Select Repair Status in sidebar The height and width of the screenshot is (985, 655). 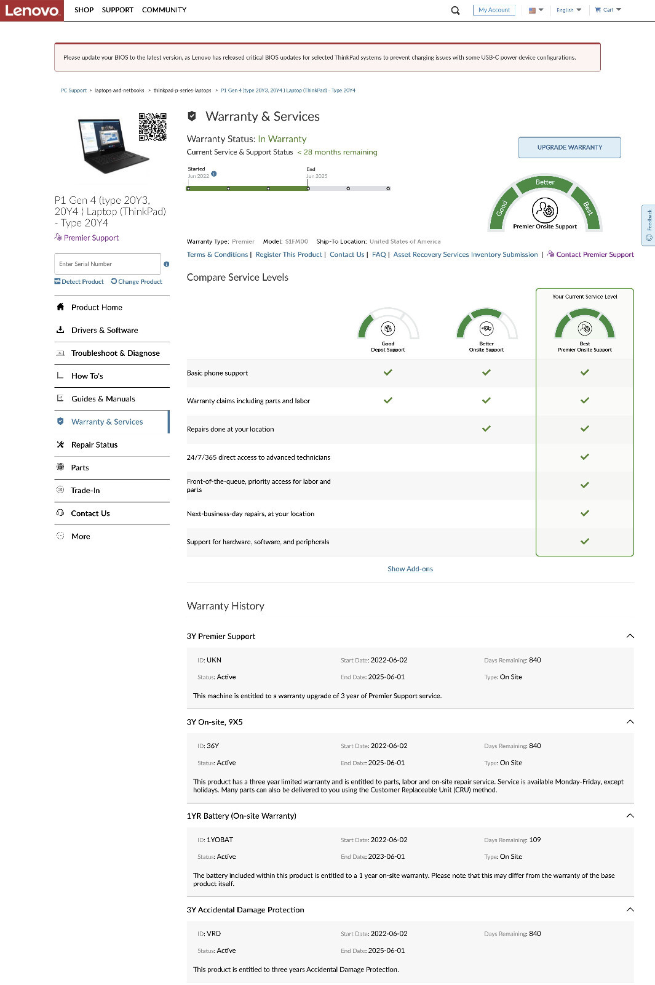coord(112,444)
